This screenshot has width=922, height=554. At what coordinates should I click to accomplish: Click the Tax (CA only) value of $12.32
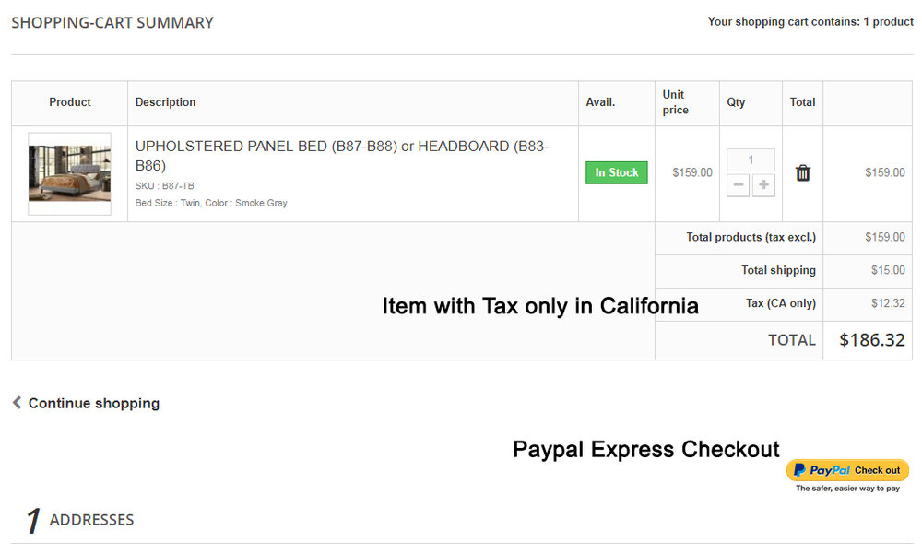coord(887,303)
